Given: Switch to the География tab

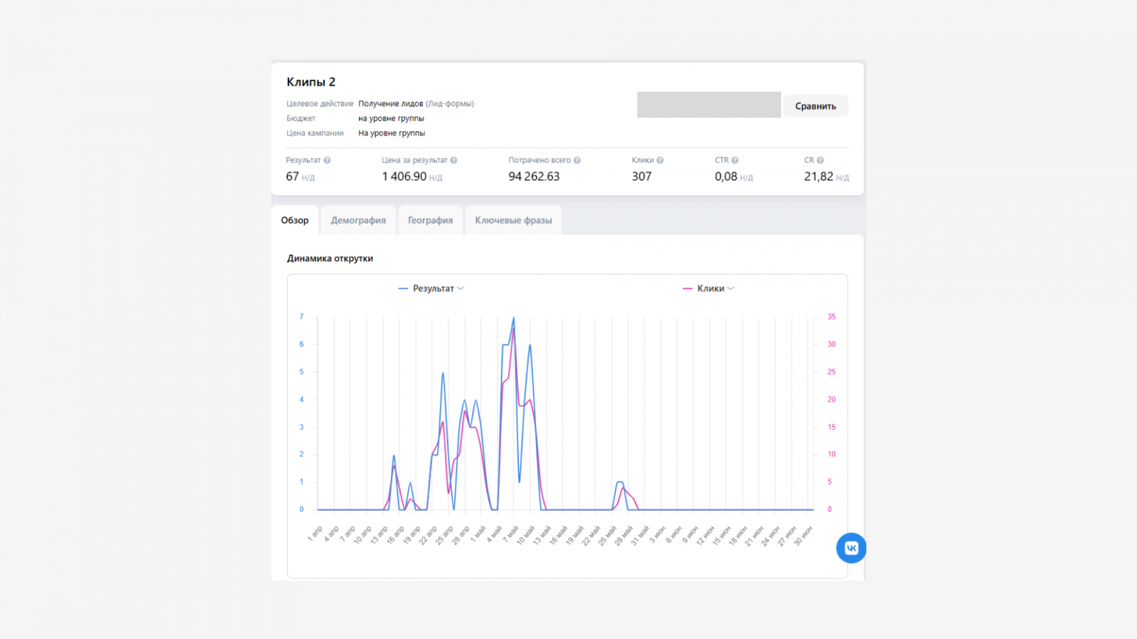Looking at the screenshot, I should (x=430, y=220).
